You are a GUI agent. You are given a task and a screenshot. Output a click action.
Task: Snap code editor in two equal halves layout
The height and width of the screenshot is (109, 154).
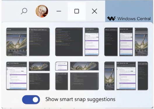coord(39,42)
